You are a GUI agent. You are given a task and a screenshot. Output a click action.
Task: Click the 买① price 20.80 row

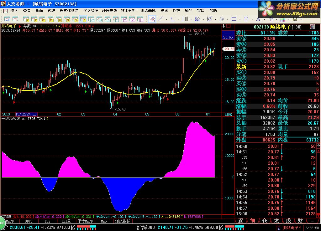(277, 72)
